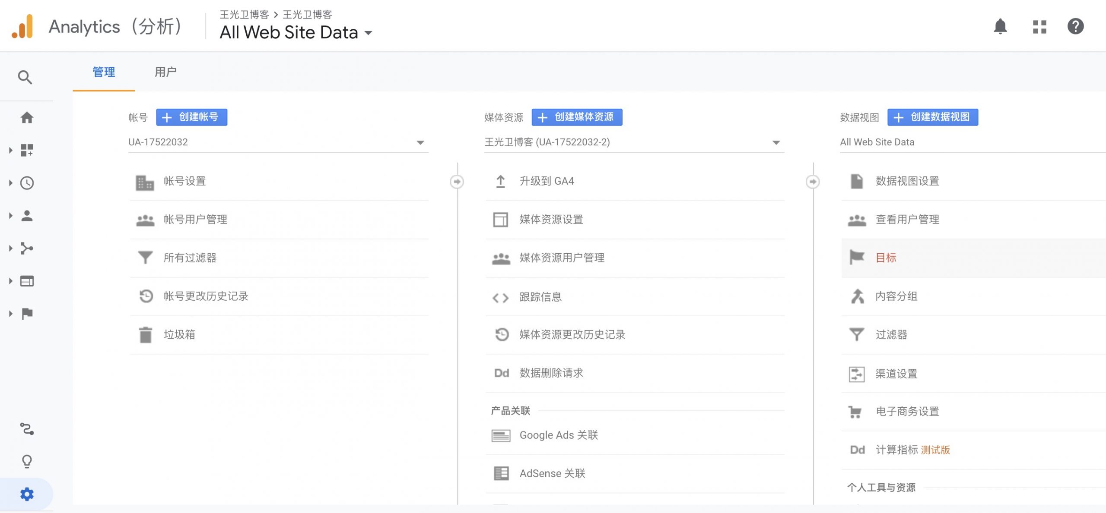Click the search magnifier in sidebar
This screenshot has height=513, width=1106.
[x=25, y=77]
